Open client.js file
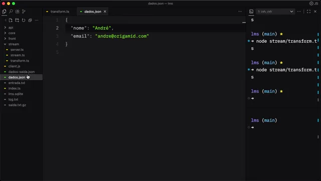Screen dimensions: 321x181 pos(14,66)
